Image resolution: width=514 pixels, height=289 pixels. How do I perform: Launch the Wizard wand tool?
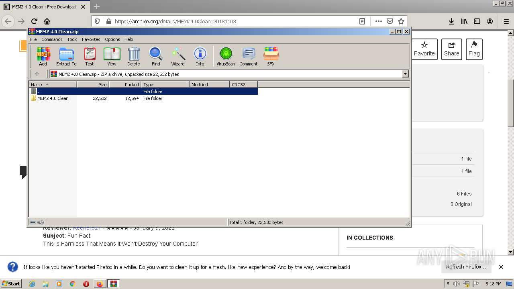(178, 56)
